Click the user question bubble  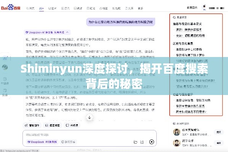(x=120, y=22)
